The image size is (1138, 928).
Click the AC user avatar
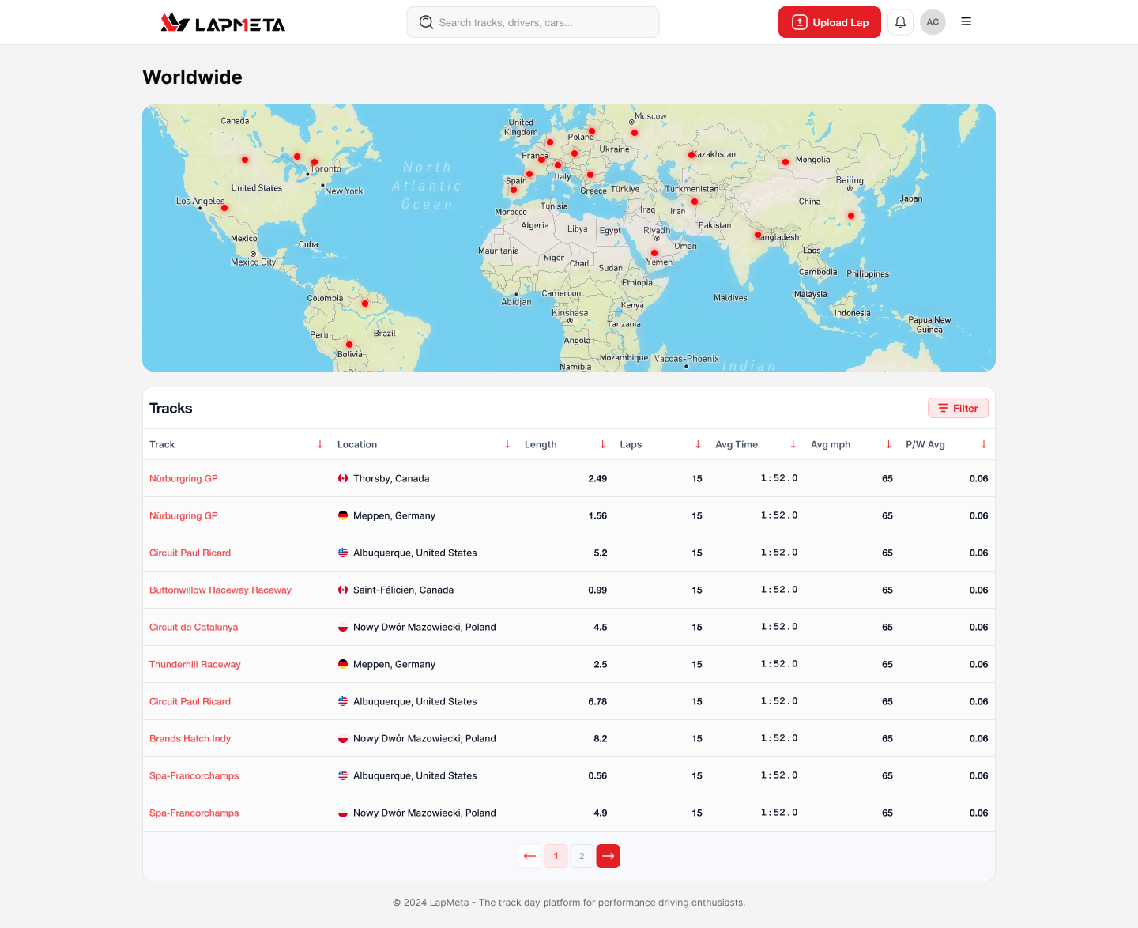click(x=933, y=22)
